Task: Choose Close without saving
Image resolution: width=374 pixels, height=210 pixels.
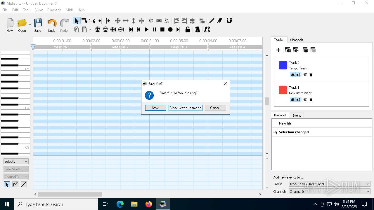Action: tap(186, 108)
